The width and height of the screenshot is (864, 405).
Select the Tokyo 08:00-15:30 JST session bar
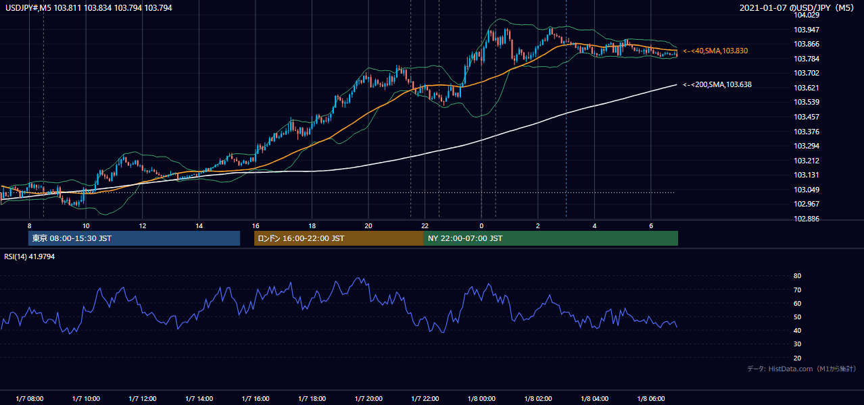134,238
